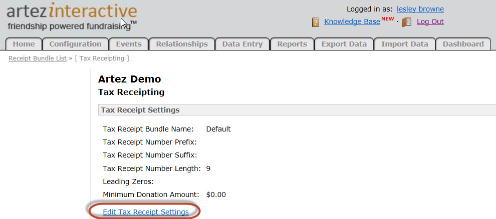Screen dimensions: 496x219
Task: Click the Artez Interactive logo
Action: (x=72, y=17)
